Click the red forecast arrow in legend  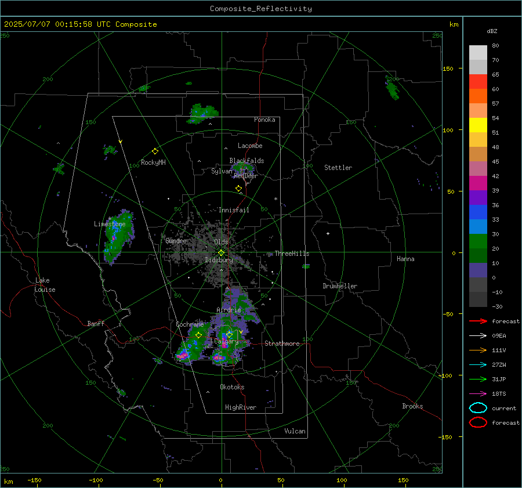(478, 321)
